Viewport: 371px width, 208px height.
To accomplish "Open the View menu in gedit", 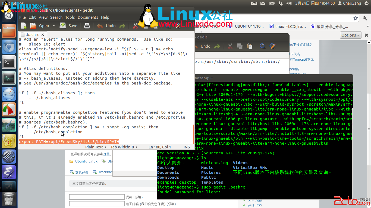I will coord(43,17).
